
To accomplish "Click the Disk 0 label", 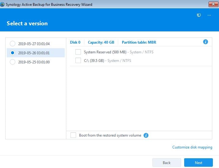I will click(75, 42).
